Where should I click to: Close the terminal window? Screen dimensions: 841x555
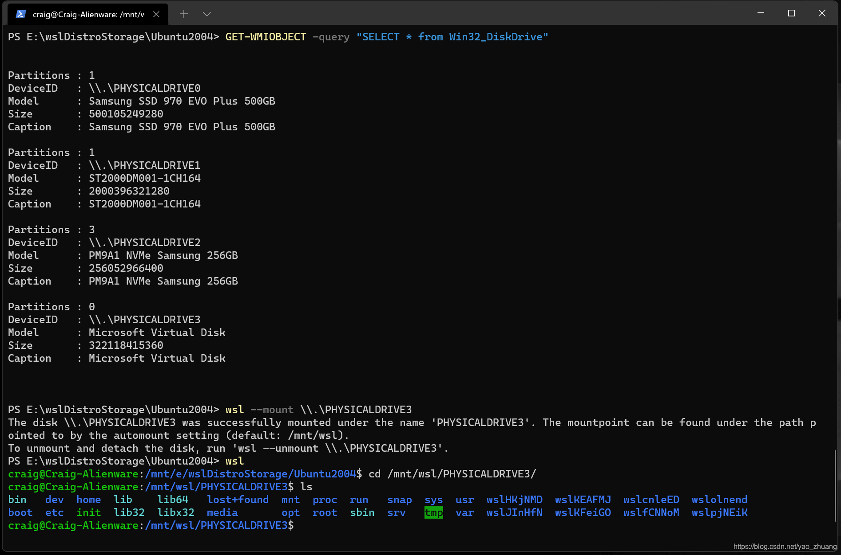822,13
